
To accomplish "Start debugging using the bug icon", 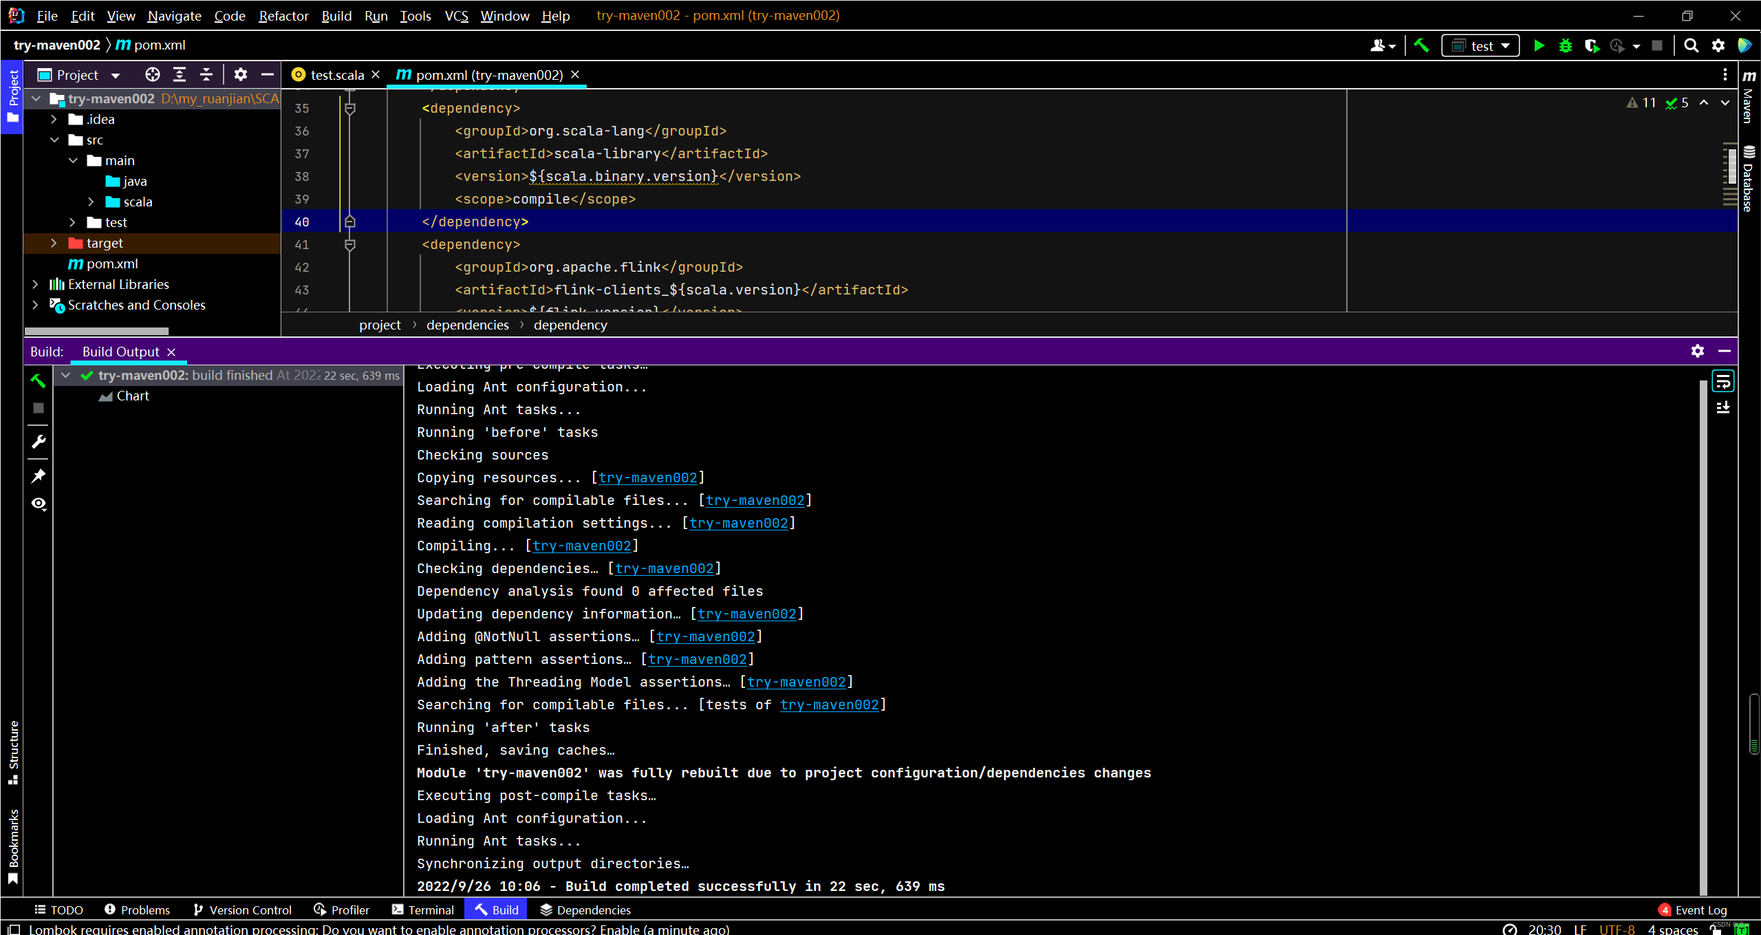I will click(x=1566, y=45).
